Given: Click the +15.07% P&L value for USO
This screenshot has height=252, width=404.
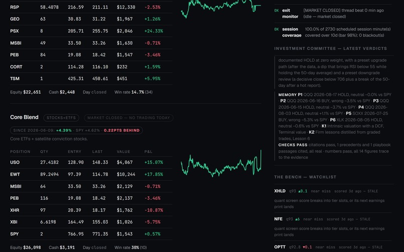Looking at the screenshot, I should pos(153,162).
